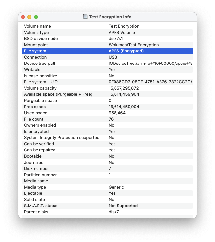Click the Device tree path value
Screen dimensions: 215x242
coord(150,64)
